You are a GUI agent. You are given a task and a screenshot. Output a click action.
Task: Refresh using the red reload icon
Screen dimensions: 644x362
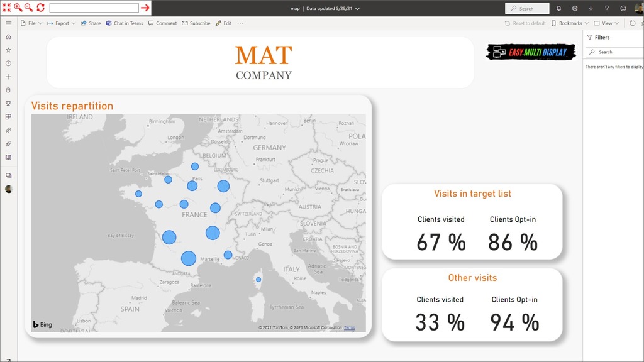40,8
